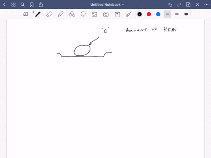The height and width of the screenshot is (158, 211).
Task: Select the thinnest stroke width
Action: pos(167,14)
